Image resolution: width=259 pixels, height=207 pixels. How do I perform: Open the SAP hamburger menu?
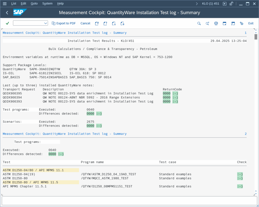(5, 4)
